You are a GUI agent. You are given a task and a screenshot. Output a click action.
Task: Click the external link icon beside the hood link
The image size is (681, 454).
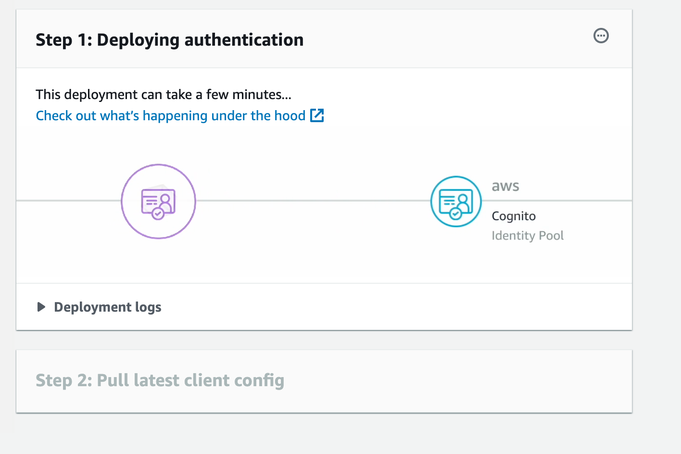coord(317,115)
